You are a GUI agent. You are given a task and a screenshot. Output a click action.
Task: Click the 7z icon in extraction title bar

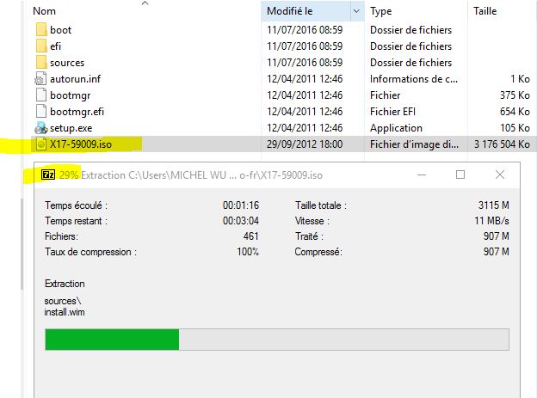[48, 175]
